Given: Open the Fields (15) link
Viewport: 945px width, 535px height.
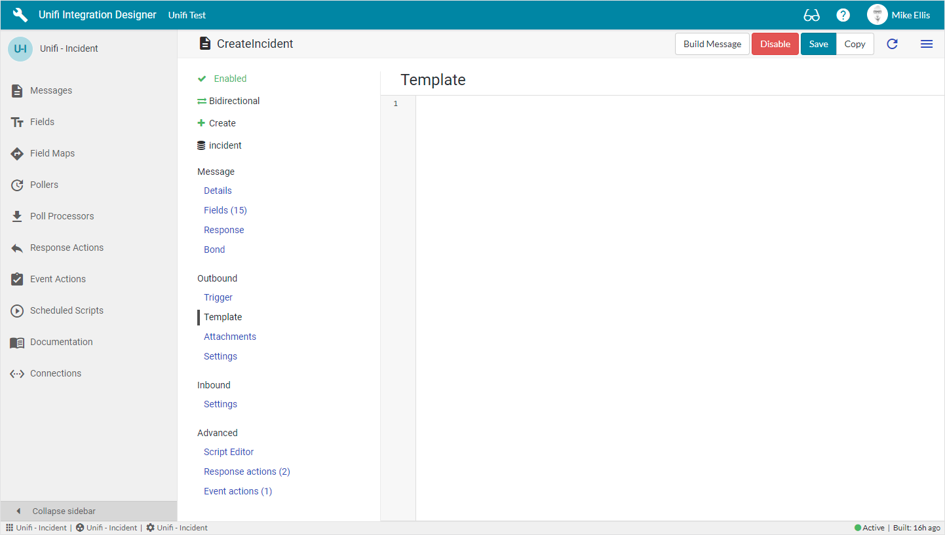Looking at the screenshot, I should (225, 210).
